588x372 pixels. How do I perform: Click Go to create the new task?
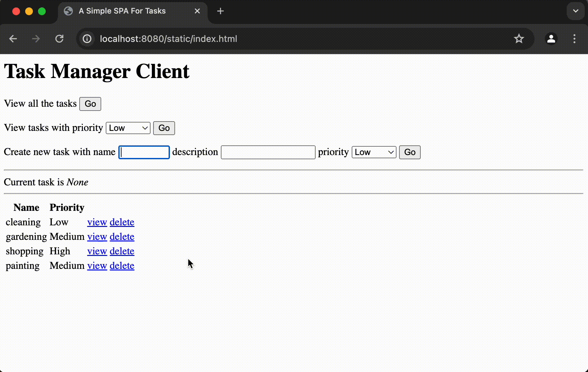pyautogui.click(x=409, y=152)
